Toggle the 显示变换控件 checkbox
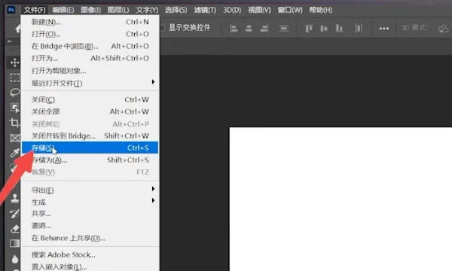The height and width of the screenshot is (271, 452). pyautogui.click(x=162, y=28)
